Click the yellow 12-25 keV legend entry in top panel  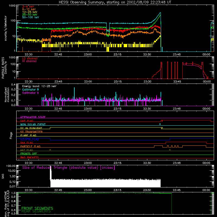coord(30,12)
